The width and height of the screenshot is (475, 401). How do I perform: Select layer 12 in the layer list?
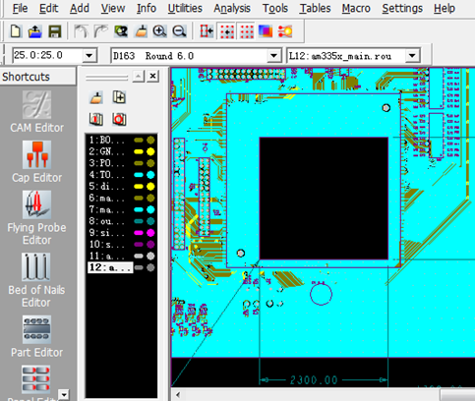tap(110, 267)
